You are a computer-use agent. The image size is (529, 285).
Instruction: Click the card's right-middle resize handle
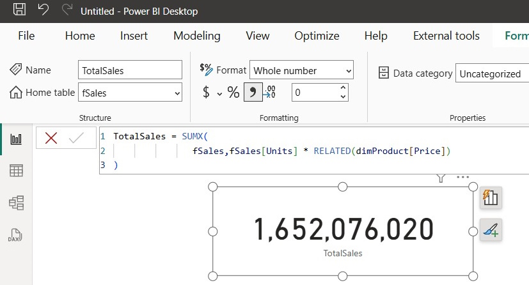473,231
